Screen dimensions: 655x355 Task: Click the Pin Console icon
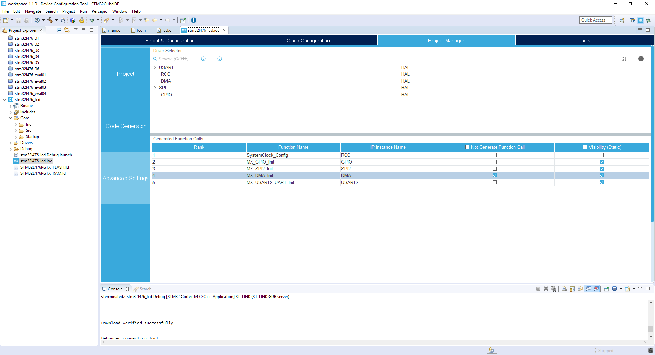tap(606, 289)
